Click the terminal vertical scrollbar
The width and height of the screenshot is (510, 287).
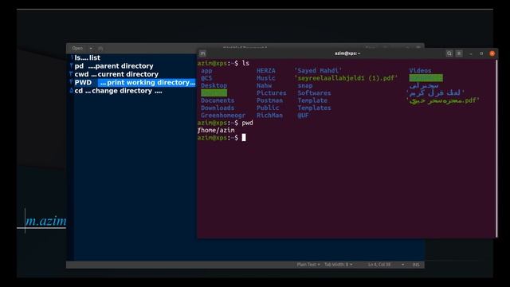coord(496,148)
